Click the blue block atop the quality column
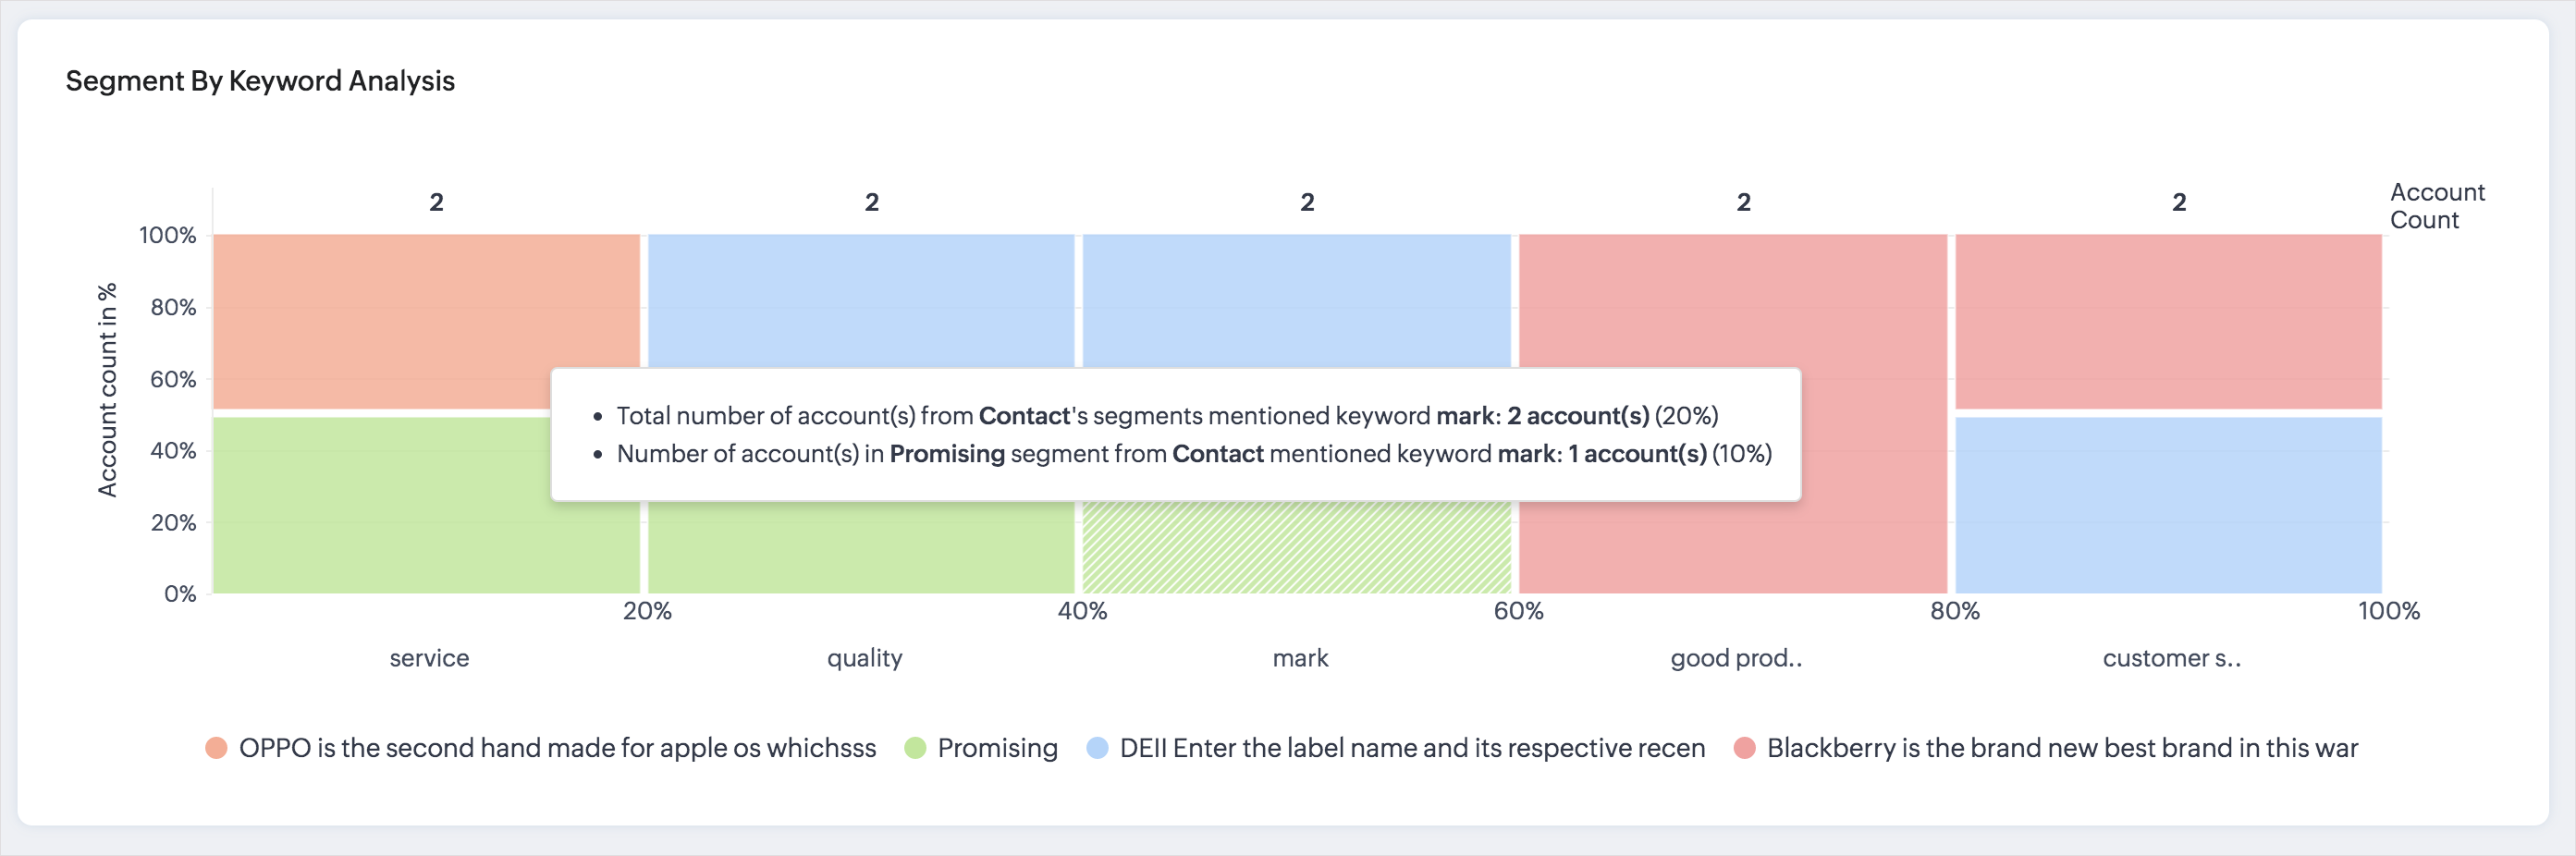The height and width of the screenshot is (856, 2576). click(x=861, y=300)
